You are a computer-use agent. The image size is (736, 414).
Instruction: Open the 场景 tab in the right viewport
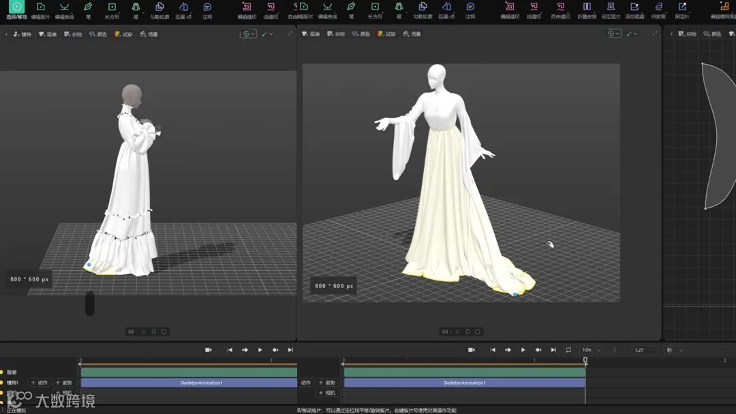click(x=412, y=34)
